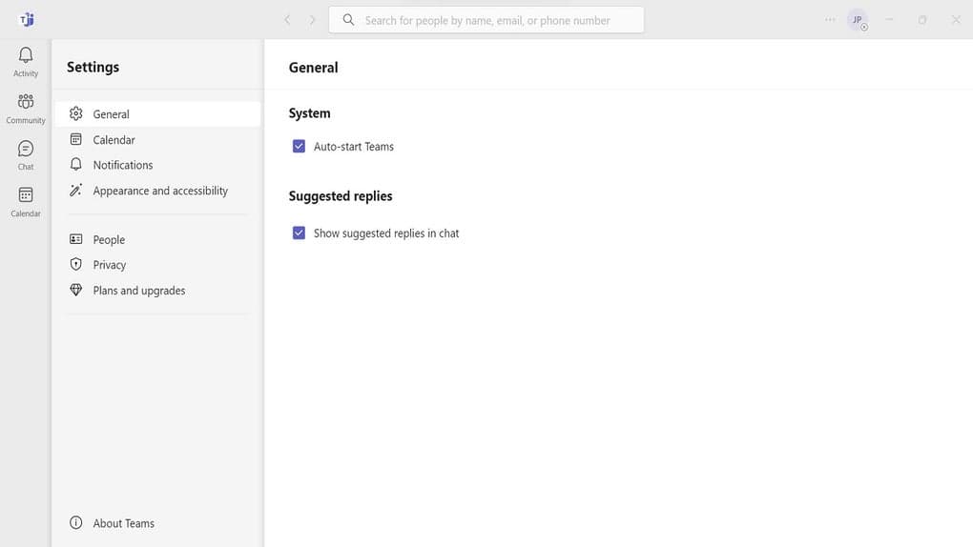The image size is (973, 547).
Task: Open the Settings and more ellipsis menu
Action: (830, 20)
